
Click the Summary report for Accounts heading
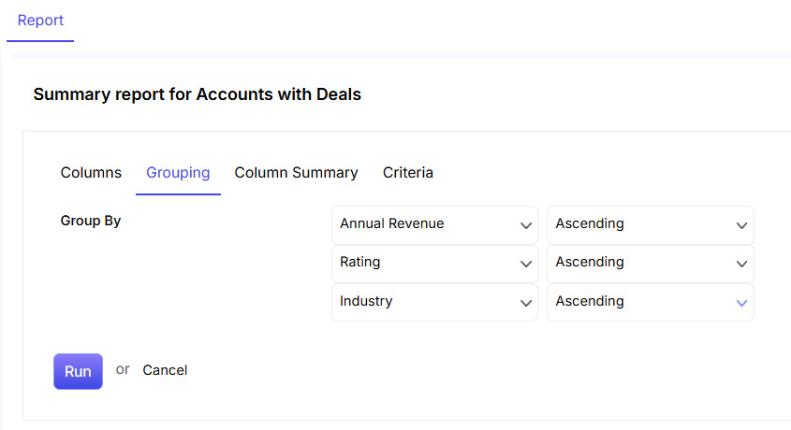pos(198,94)
